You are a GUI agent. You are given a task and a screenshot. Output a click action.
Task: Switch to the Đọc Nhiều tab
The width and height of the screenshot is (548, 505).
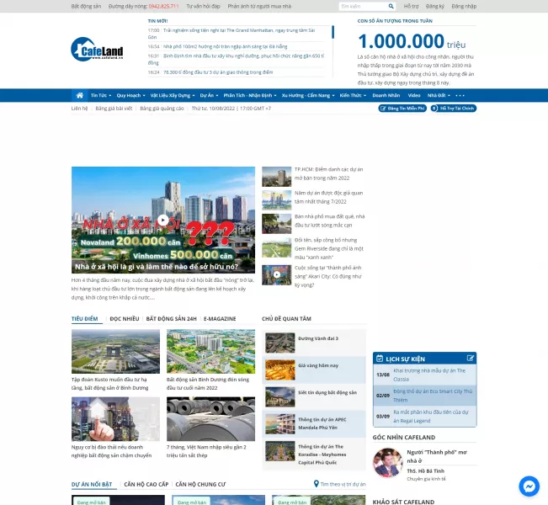click(125, 319)
